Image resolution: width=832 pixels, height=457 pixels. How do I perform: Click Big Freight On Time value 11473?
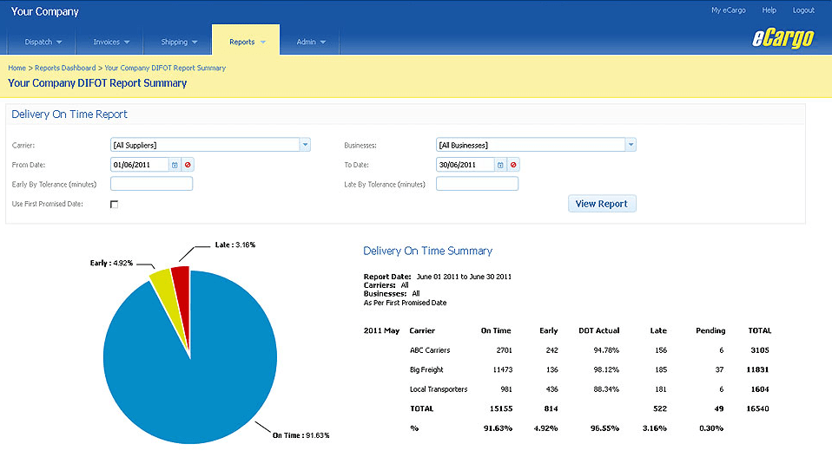pyautogui.click(x=503, y=369)
